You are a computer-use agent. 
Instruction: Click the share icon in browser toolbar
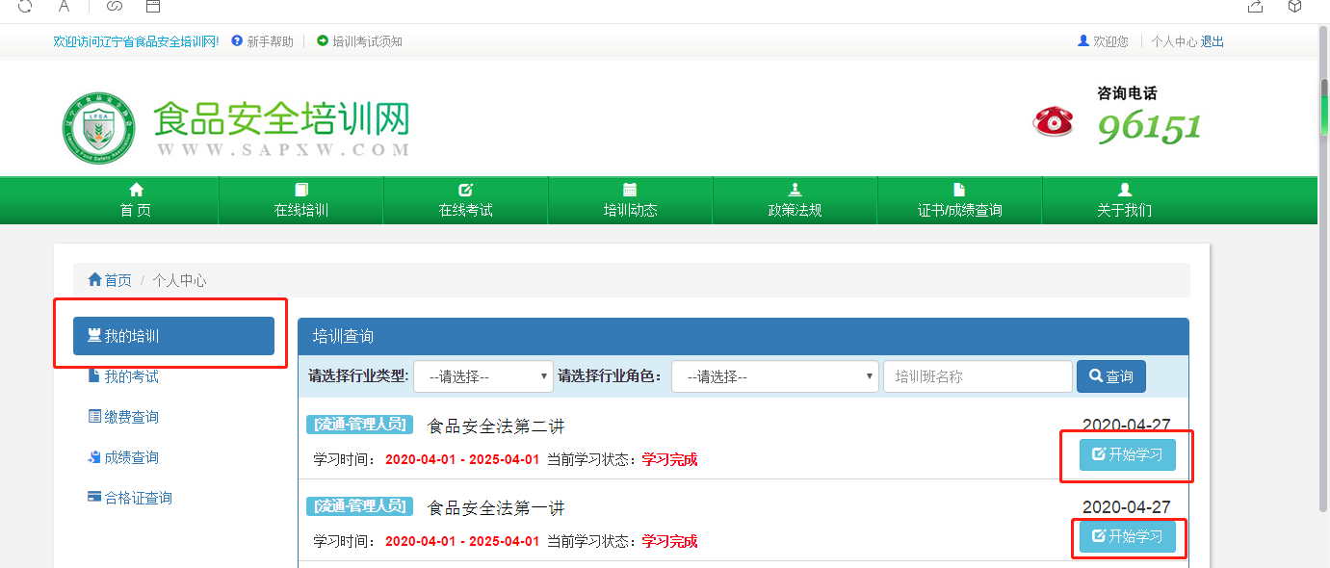tap(1255, 6)
